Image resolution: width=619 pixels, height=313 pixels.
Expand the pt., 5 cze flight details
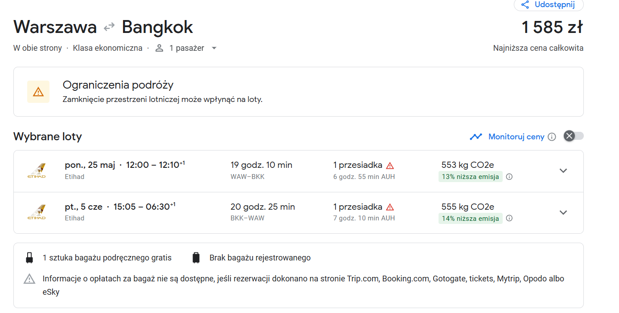pyautogui.click(x=563, y=212)
